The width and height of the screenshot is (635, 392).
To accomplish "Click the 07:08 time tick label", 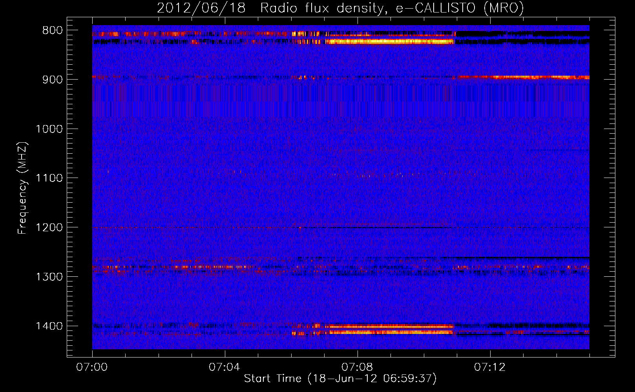I will click(357, 367).
